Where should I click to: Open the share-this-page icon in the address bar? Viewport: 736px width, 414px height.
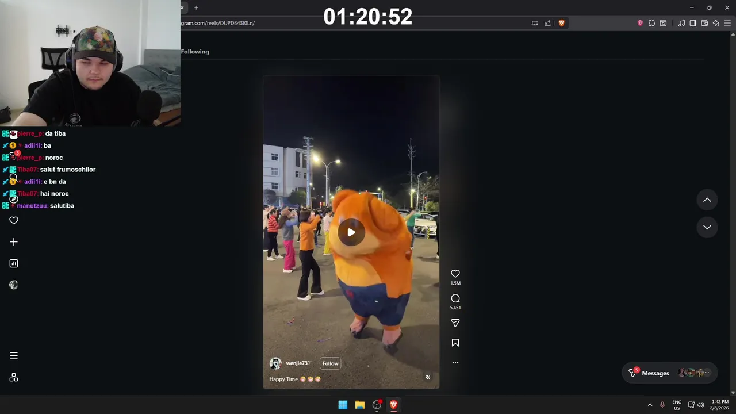[548, 23]
